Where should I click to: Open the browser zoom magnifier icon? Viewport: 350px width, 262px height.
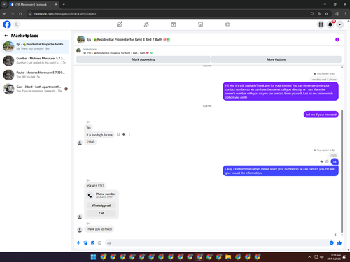click(319, 14)
